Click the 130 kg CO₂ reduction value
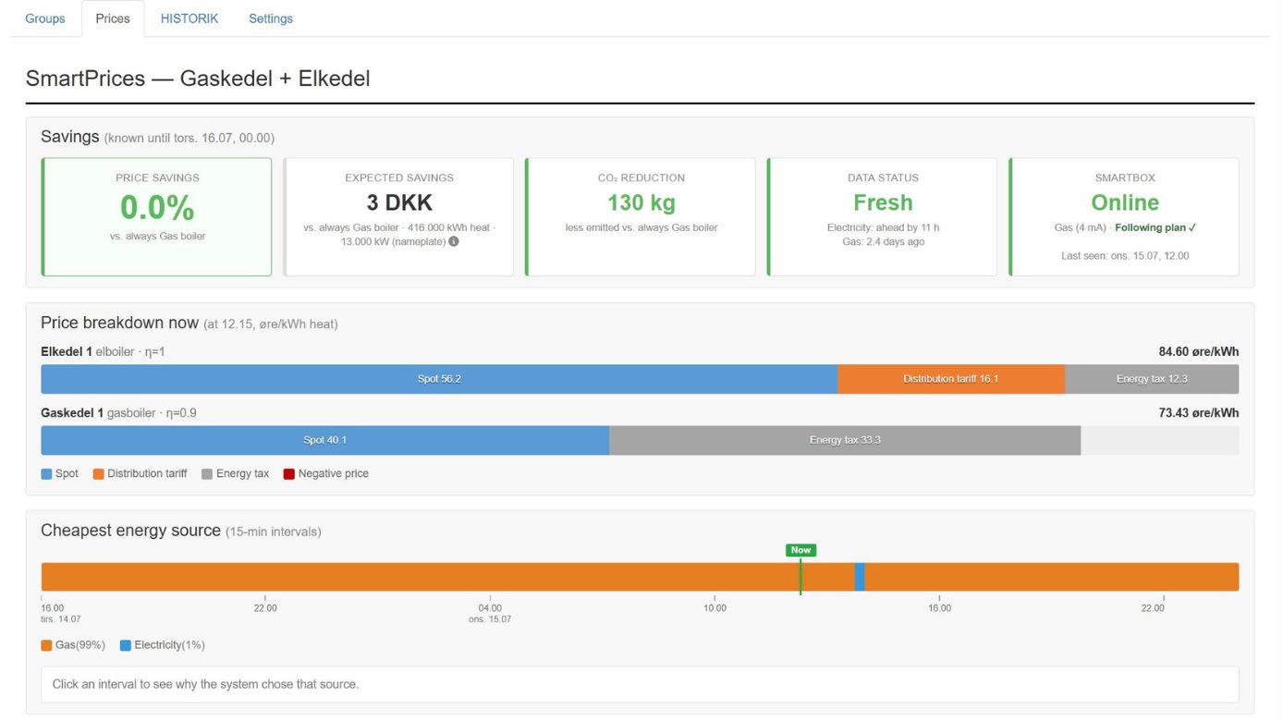 tap(641, 202)
